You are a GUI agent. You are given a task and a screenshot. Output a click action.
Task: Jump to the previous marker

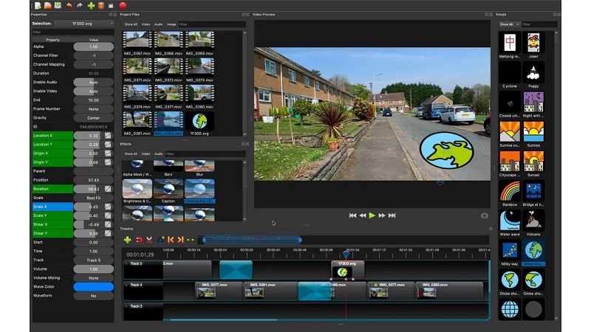[x=171, y=240]
